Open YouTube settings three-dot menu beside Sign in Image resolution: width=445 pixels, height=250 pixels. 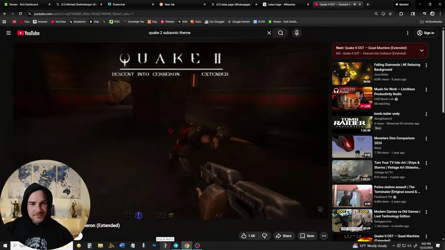pyautogui.click(x=408, y=33)
